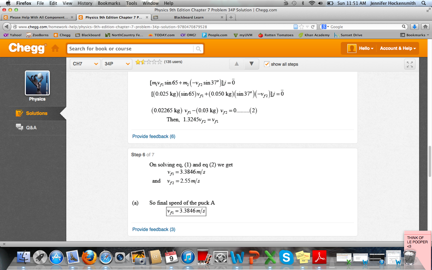Go to previous step with up arrow
This screenshot has height=270, width=432.
tap(236, 64)
